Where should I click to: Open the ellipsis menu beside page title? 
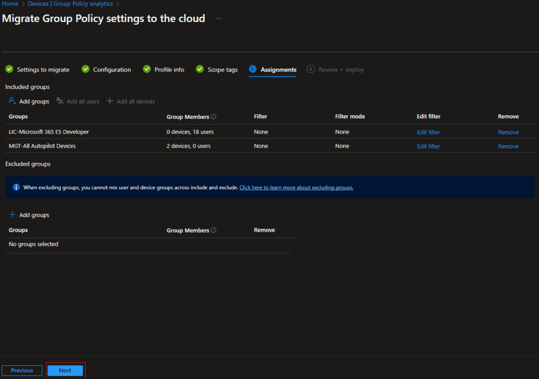[x=219, y=18]
